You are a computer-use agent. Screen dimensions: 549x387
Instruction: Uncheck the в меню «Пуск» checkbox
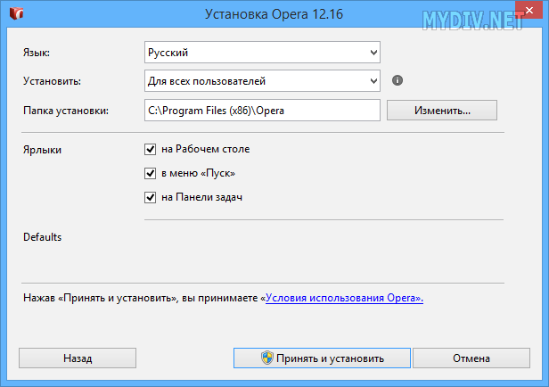pyautogui.click(x=151, y=173)
